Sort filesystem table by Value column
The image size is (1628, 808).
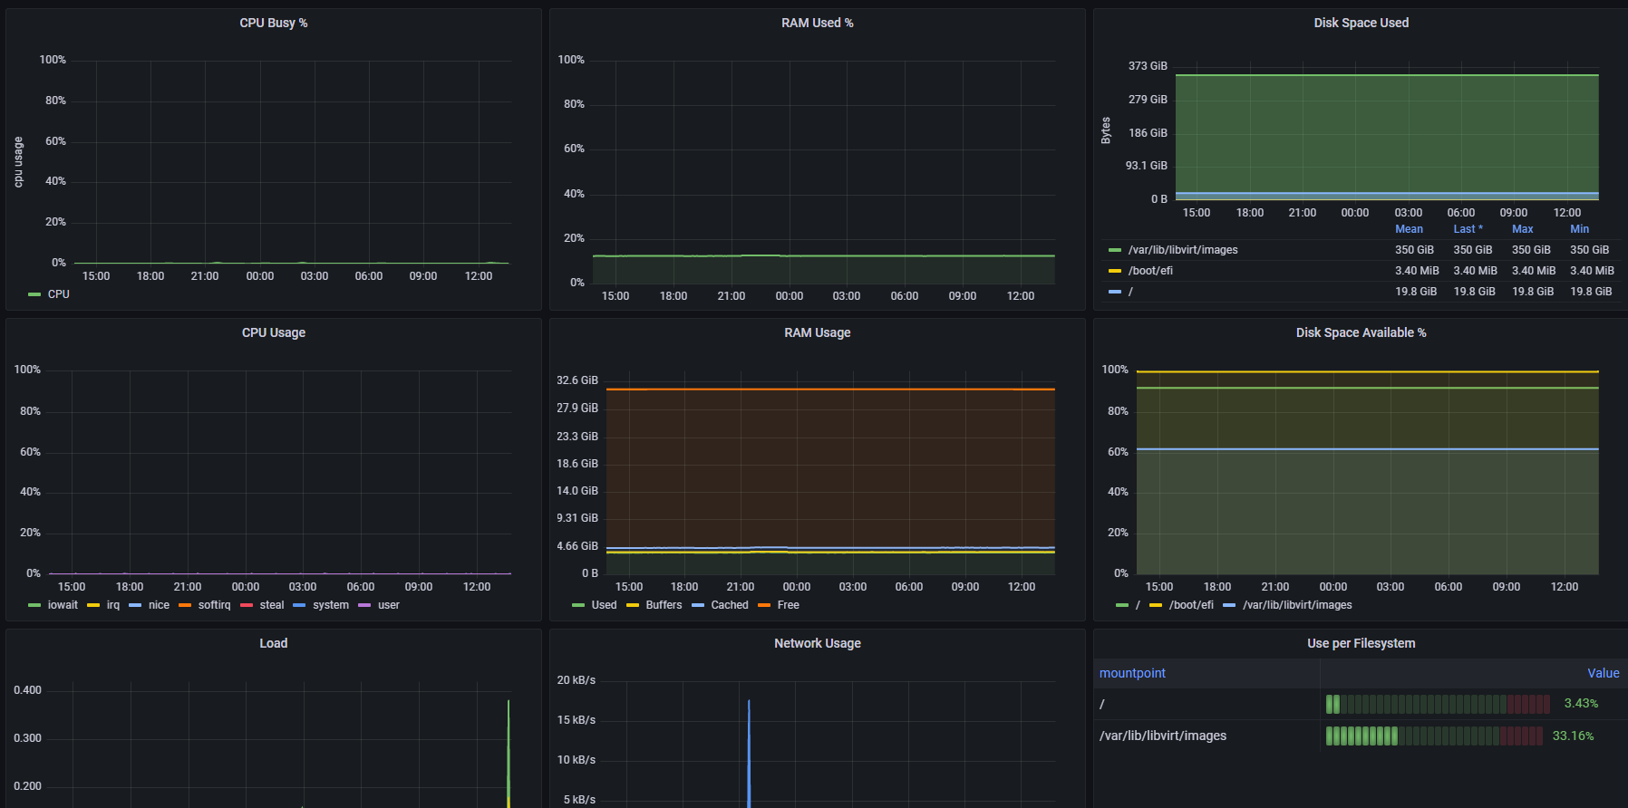[1603, 673]
